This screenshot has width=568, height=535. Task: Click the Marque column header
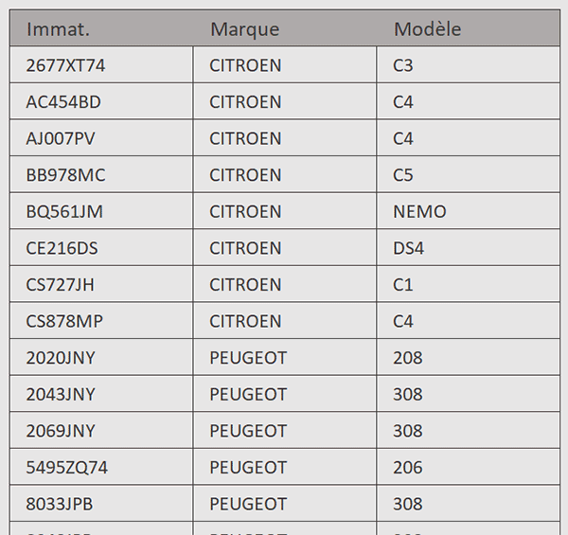pos(245,29)
